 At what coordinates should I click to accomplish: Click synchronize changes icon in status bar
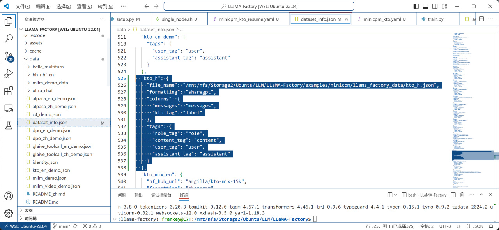tap(75, 226)
